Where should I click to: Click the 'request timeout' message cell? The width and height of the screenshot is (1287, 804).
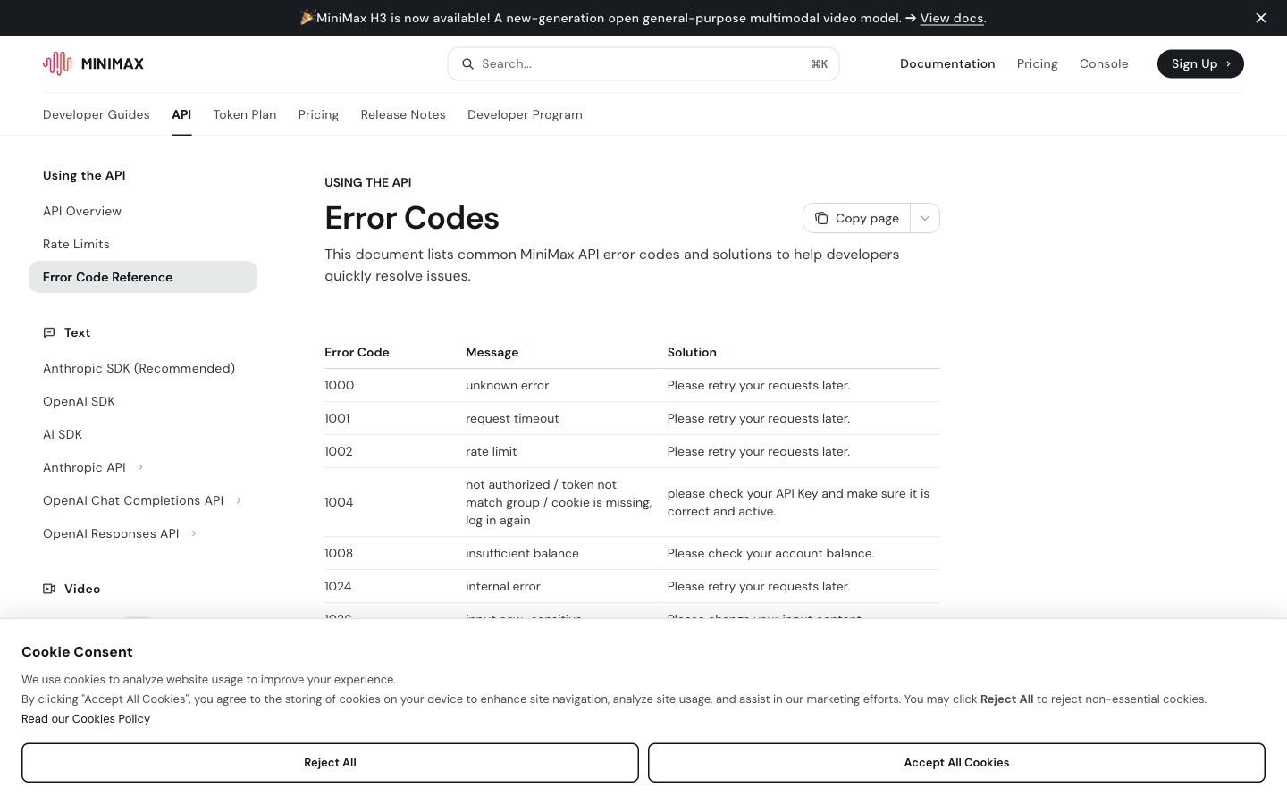click(512, 418)
